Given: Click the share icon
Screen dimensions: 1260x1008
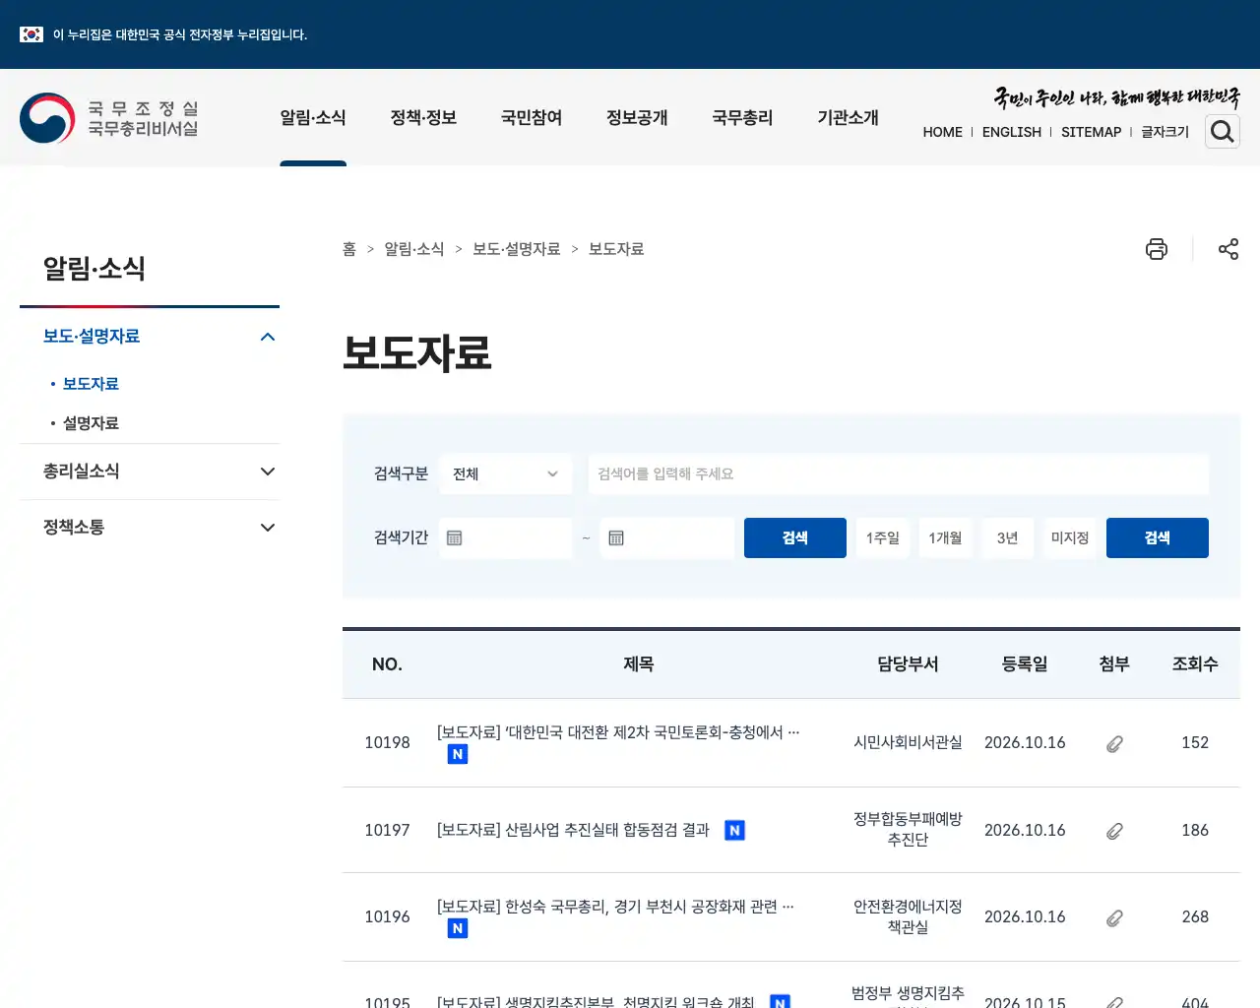Looking at the screenshot, I should (x=1228, y=249).
